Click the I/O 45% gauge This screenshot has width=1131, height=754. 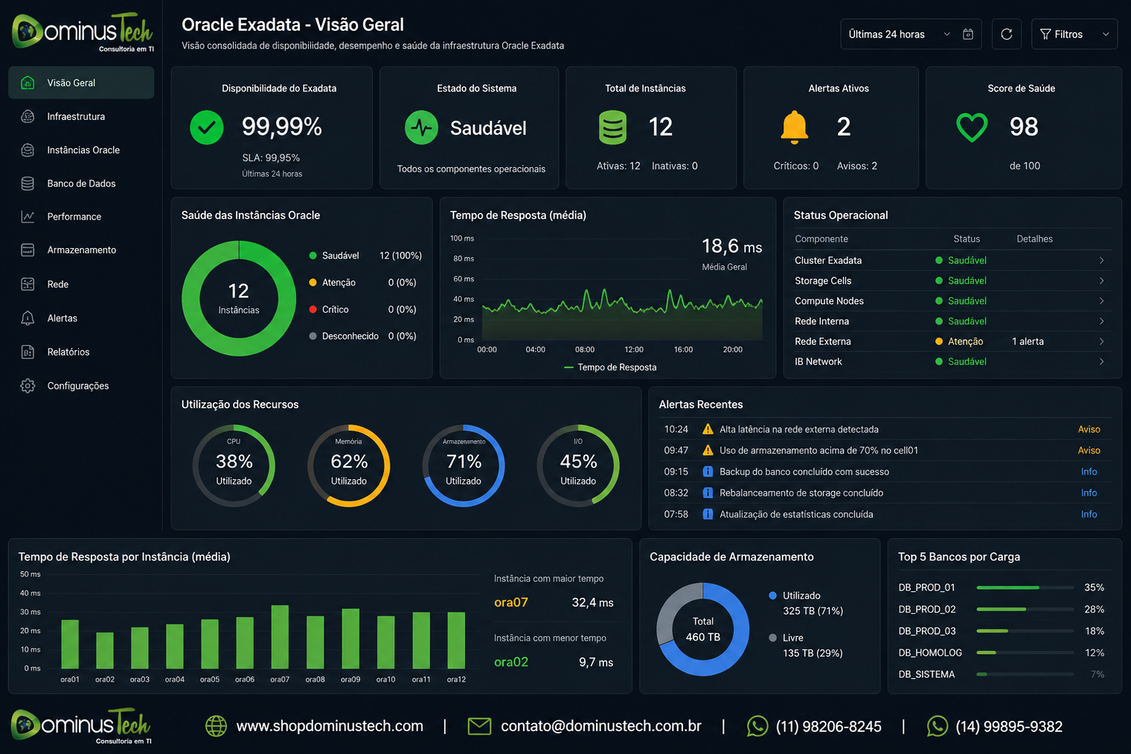pos(578,465)
